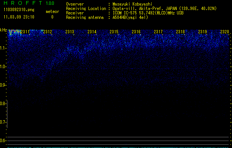Image resolution: width=232 pixels, height=148 pixels.
Task: Click the 0.9 frequency axis label
Action: [3, 85]
